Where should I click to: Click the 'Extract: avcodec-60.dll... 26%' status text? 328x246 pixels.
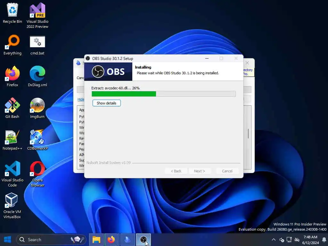coord(115,88)
